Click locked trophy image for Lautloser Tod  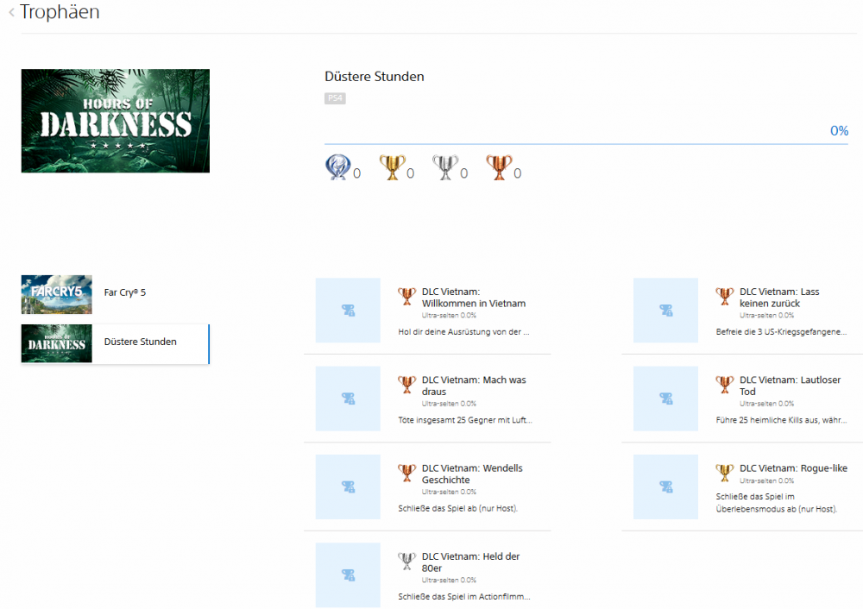point(665,399)
